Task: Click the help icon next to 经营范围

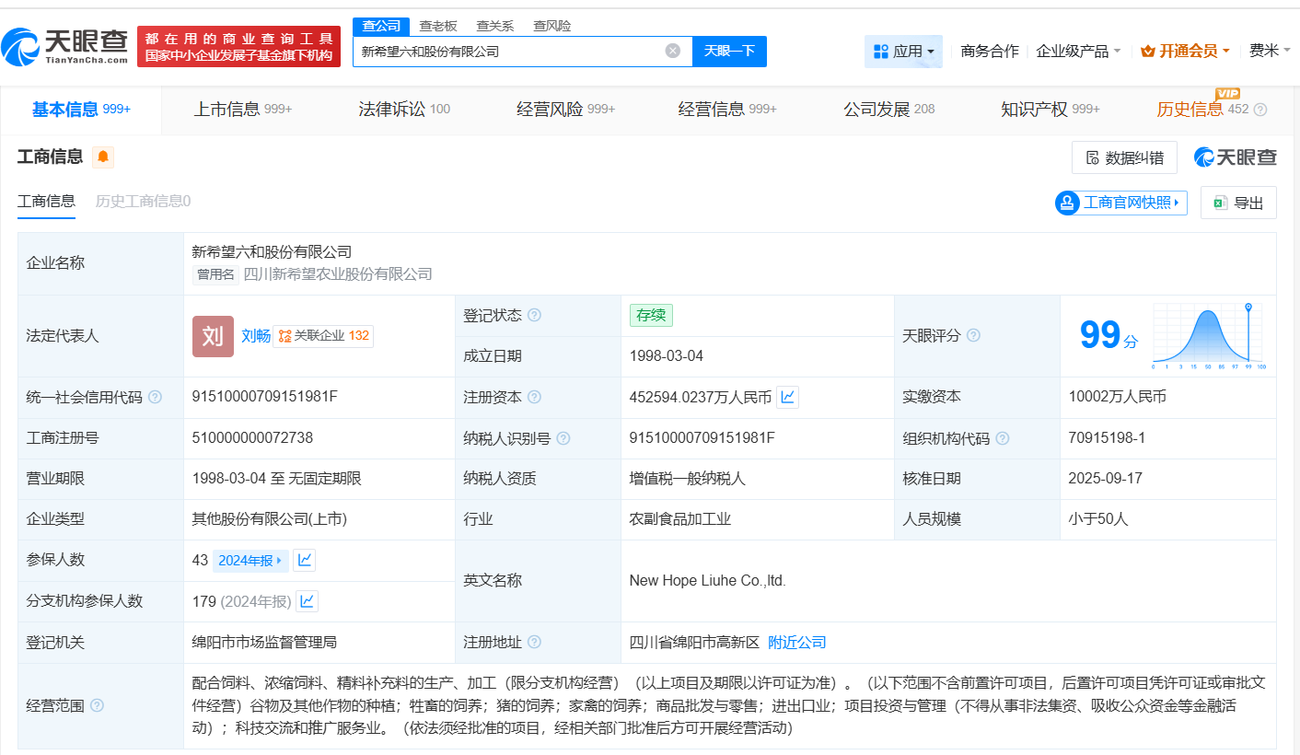Action: click(x=97, y=706)
